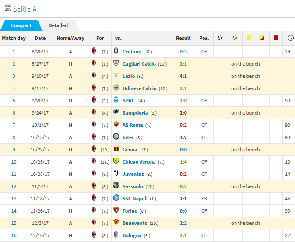Viewport: 295px width, 242px height.
Task: Open the Udinese Calcio team link
Action: (140, 88)
